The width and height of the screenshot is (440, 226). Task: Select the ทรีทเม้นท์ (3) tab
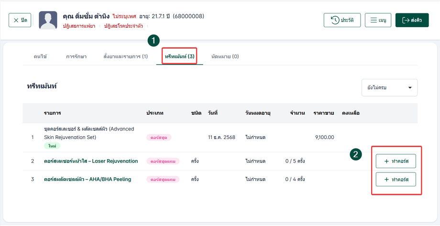[x=179, y=56]
